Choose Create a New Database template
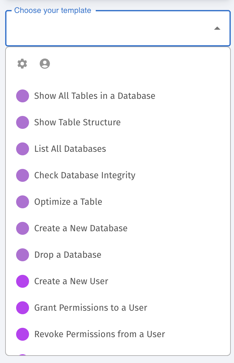The image size is (234, 363). click(x=118, y=228)
